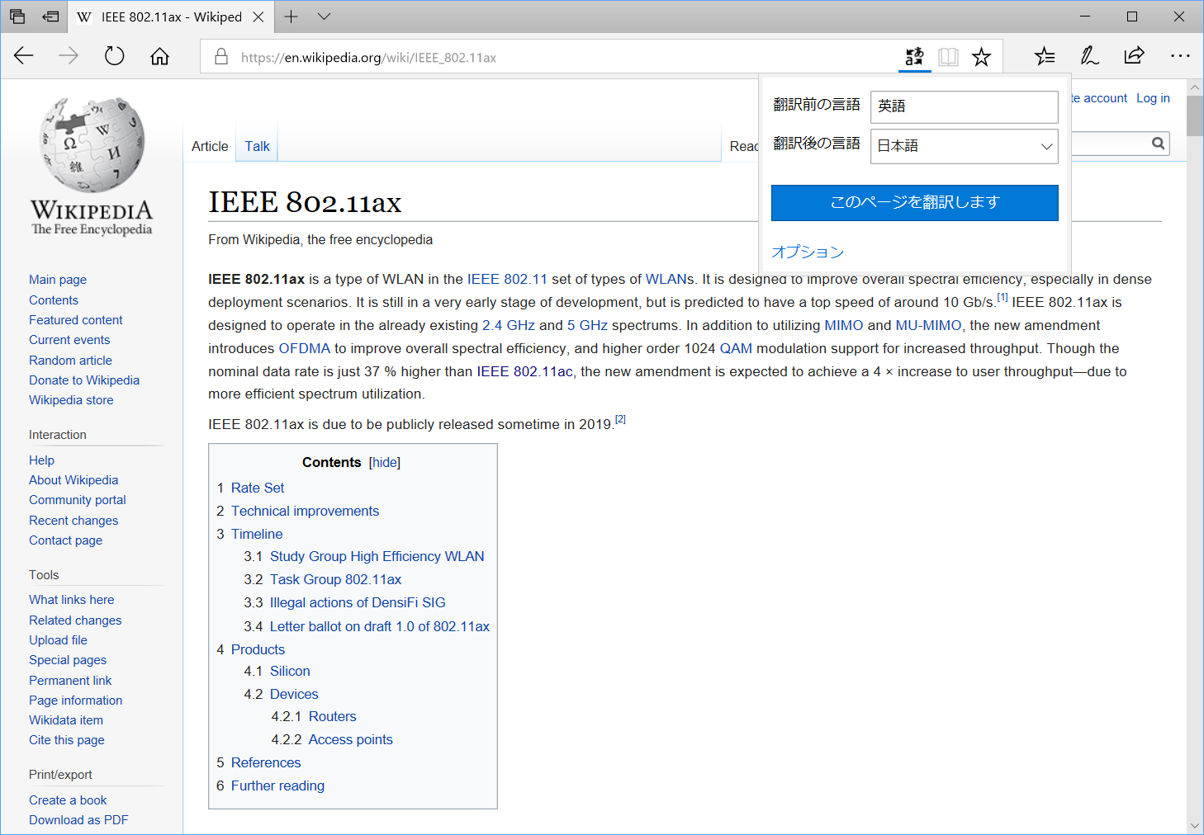The height and width of the screenshot is (835, 1204).
Task: Open Study Group High Efficiency WLAN entry
Action: (x=377, y=556)
